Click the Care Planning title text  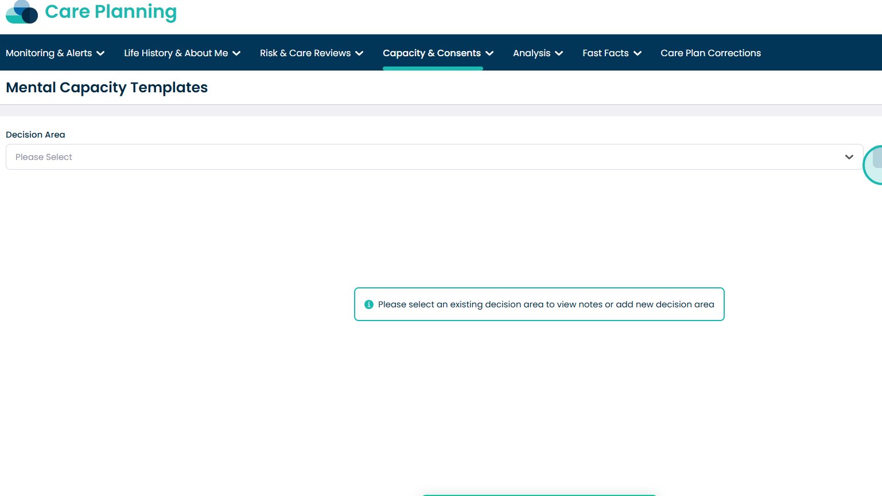click(x=111, y=11)
